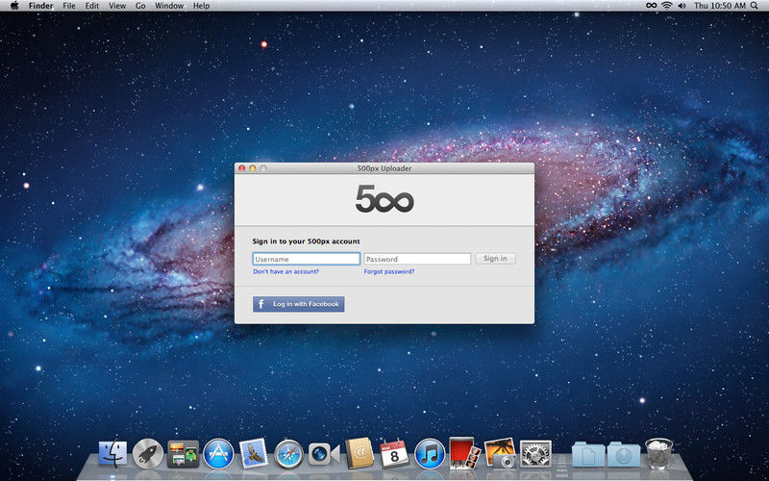The image size is (769, 481).
Task: Open the Edit menu
Action: (x=91, y=6)
